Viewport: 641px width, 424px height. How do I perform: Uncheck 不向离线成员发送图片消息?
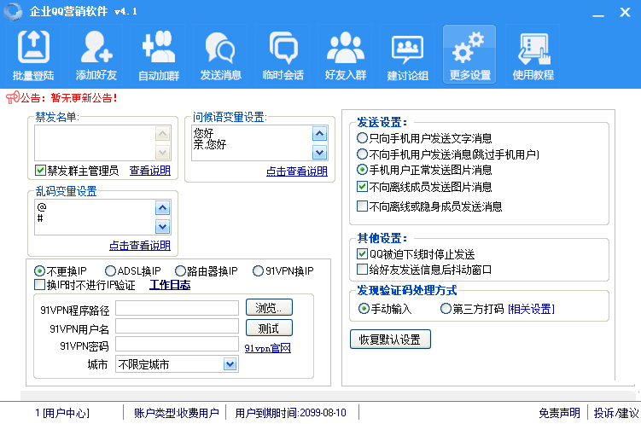coord(362,187)
